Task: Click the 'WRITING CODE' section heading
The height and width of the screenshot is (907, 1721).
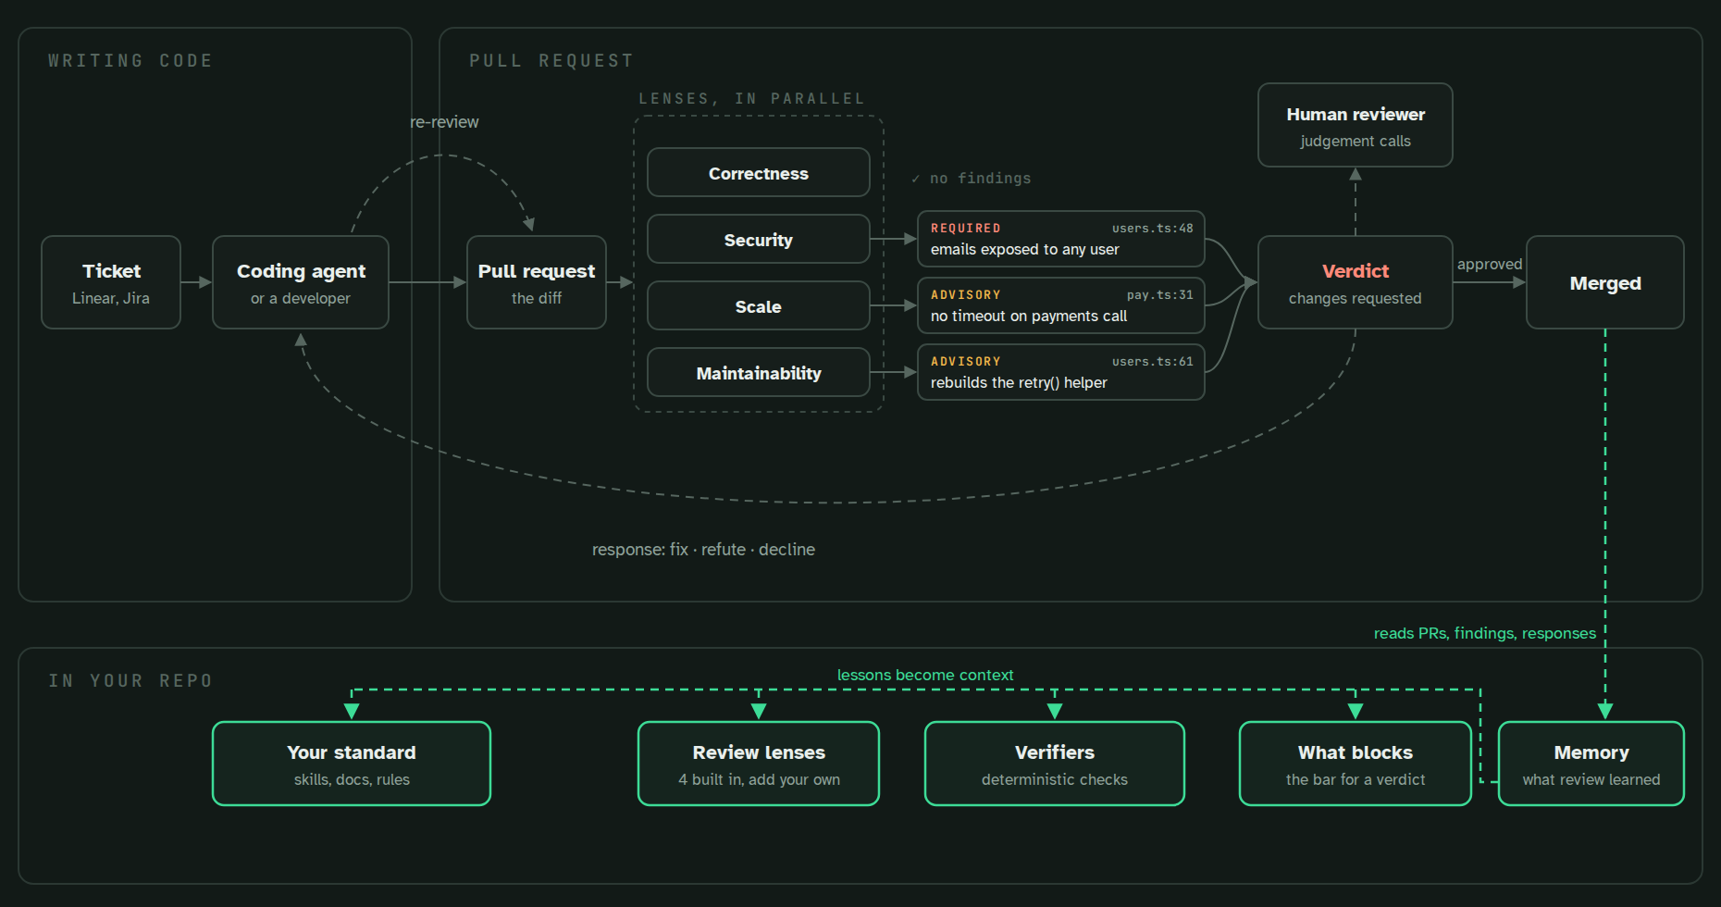Action: coord(130,61)
